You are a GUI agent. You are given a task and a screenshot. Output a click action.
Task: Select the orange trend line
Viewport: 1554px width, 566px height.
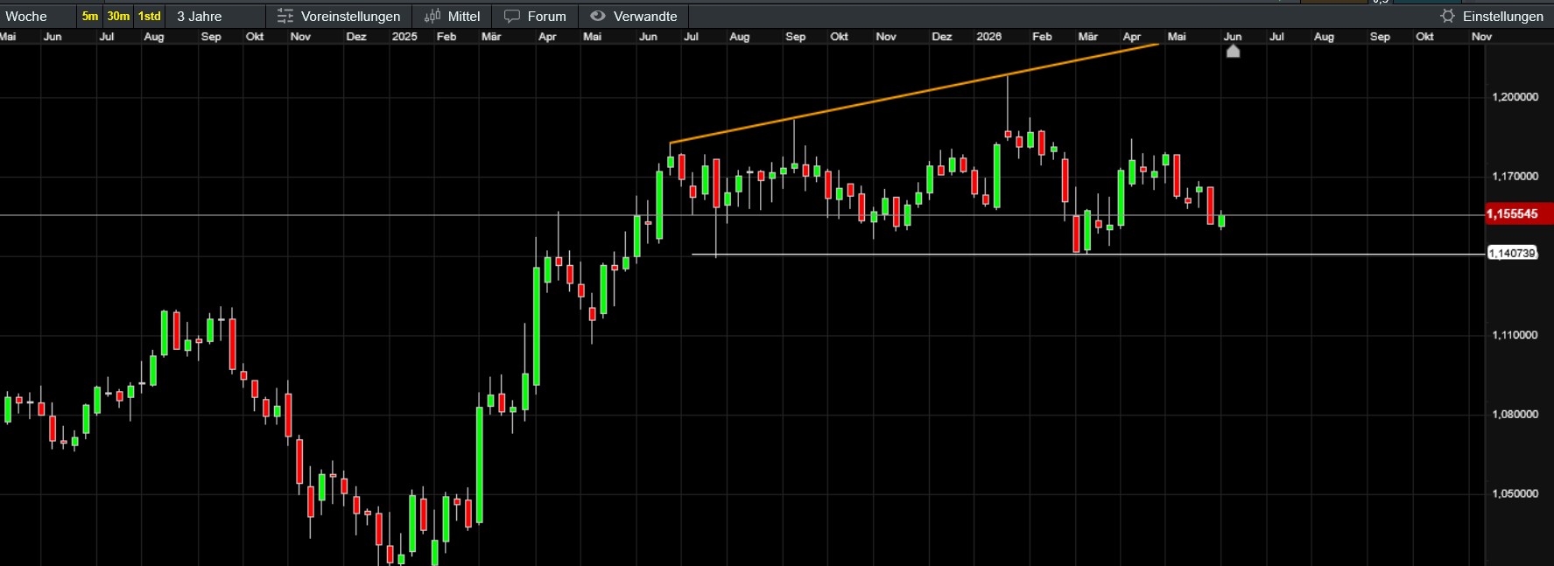point(914,94)
